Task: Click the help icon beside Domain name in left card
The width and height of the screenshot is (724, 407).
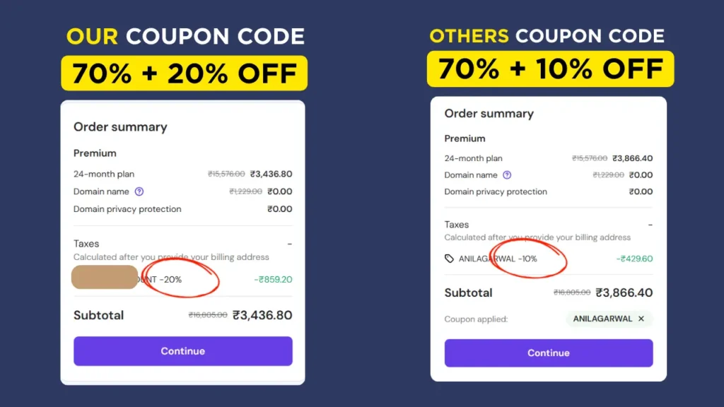Action: point(139,191)
